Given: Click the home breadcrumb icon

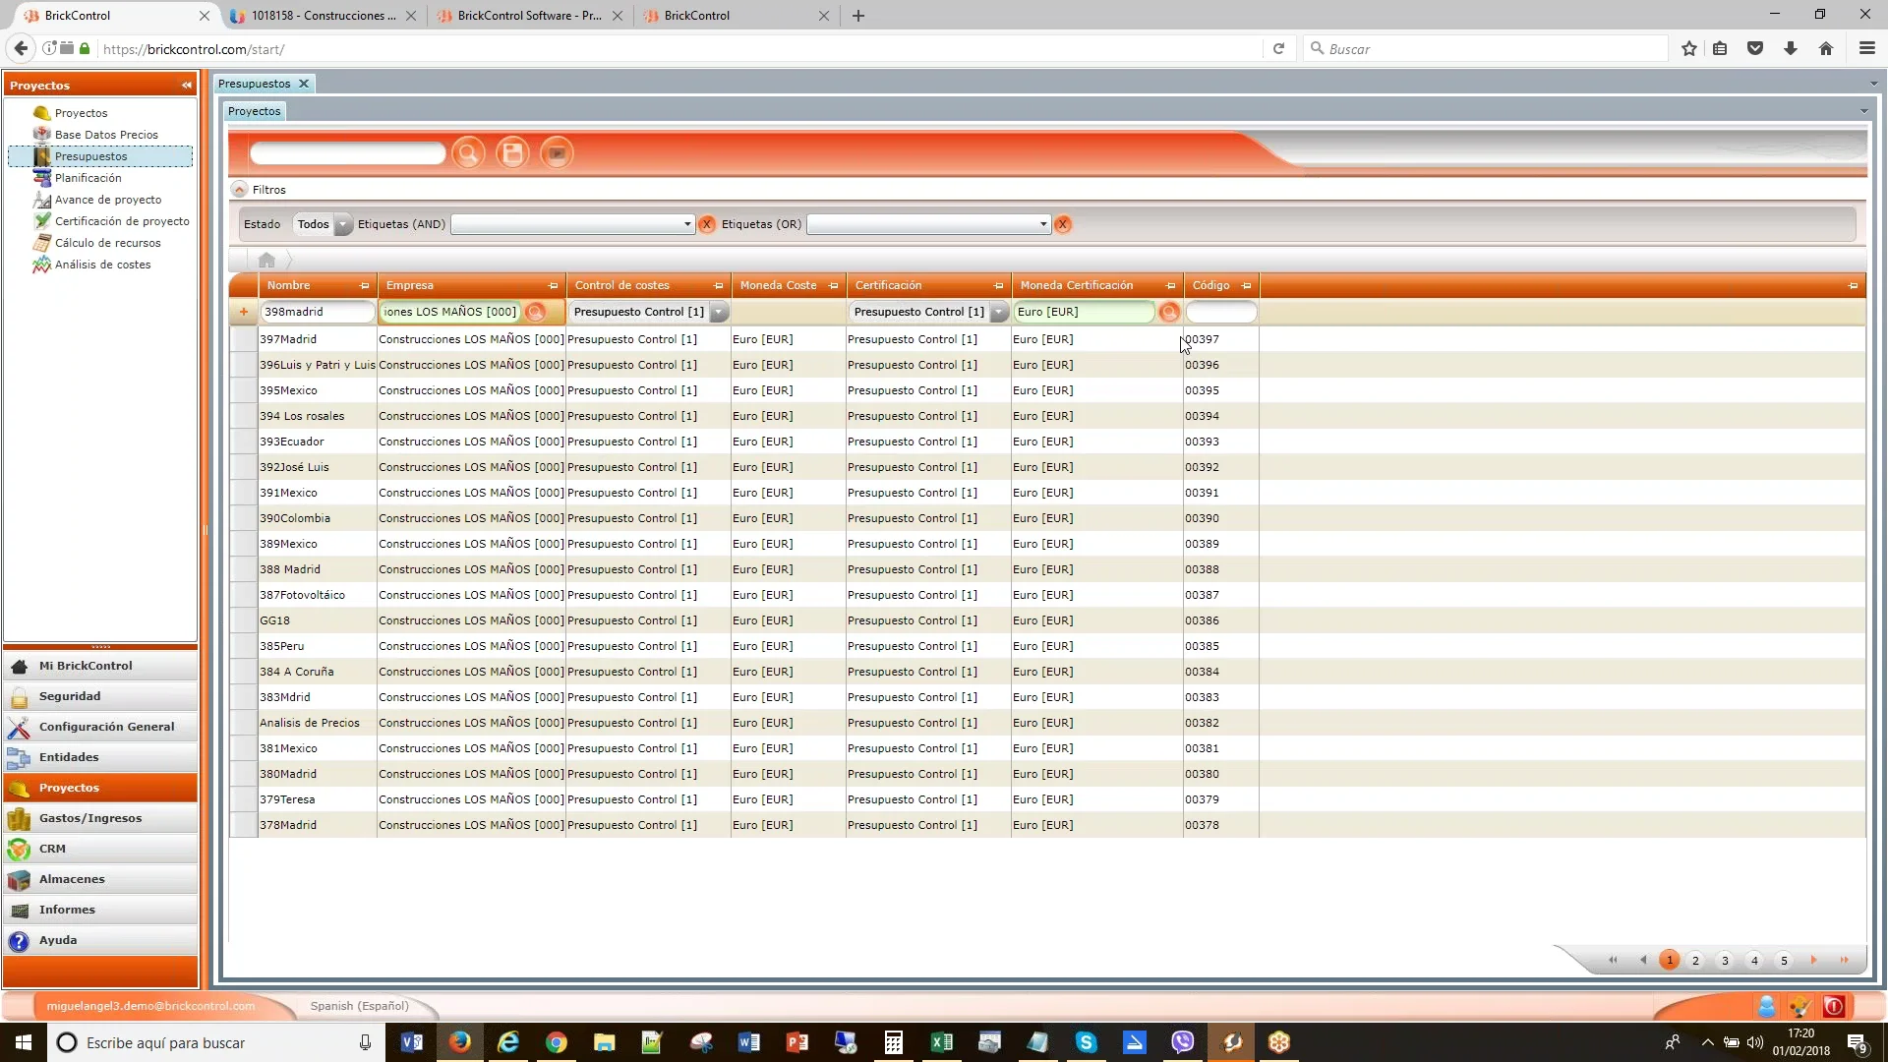Looking at the screenshot, I should pos(266,261).
